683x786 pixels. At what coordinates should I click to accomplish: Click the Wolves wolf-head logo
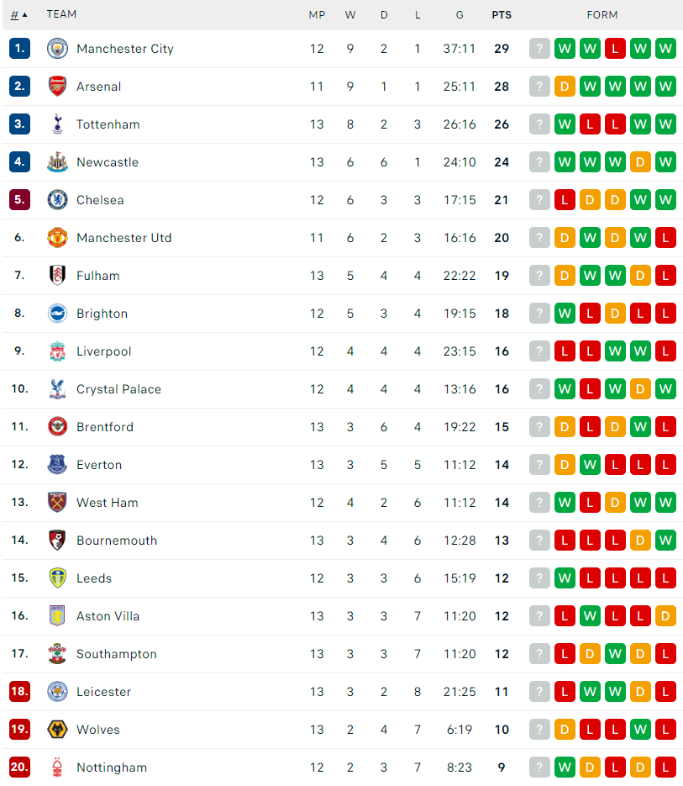point(57,730)
